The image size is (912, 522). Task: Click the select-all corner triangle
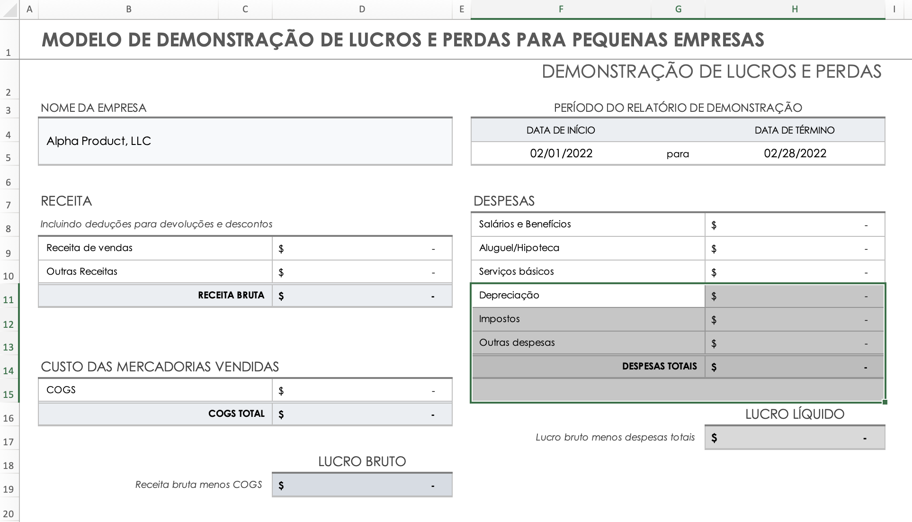click(x=9, y=9)
